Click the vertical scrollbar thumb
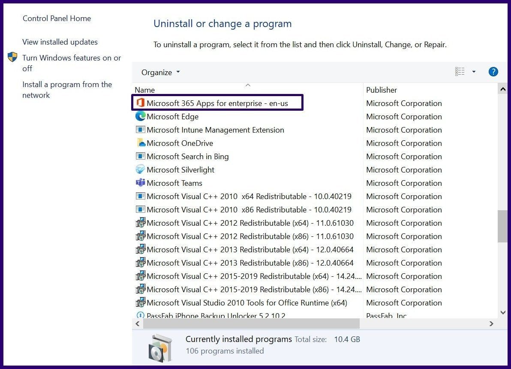 coord(502,226)
